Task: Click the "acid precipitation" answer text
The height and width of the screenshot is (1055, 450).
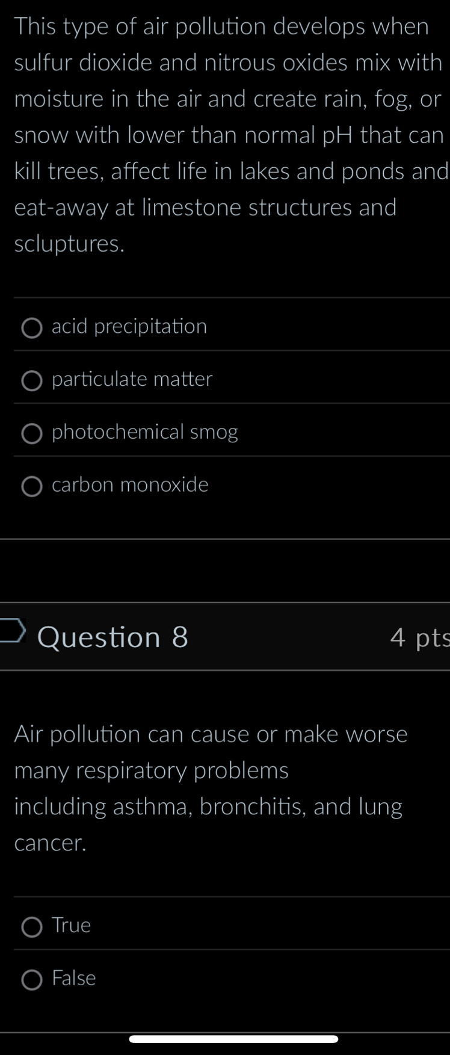Action: tap(129, 327)
